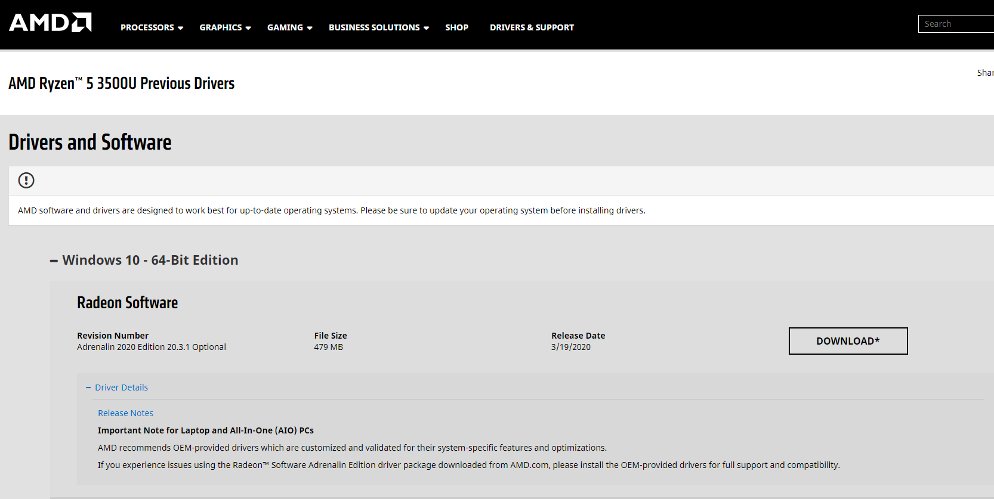Click the 'File Size' label
Screen dimensions: 994x499
tap(331, 336)
